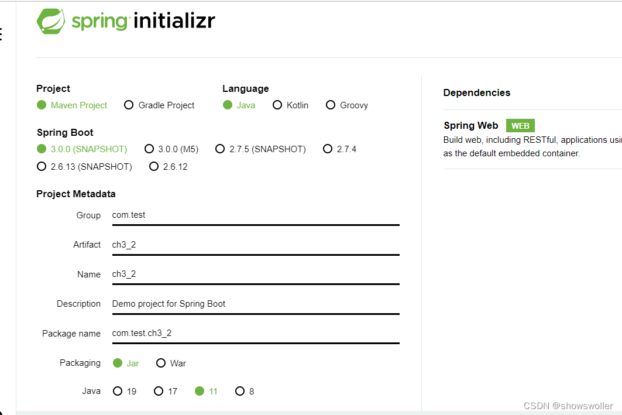Select Groovy language option
Viewport: 622px width, 415px height.
pyautogui.click(x=331, y=105)
